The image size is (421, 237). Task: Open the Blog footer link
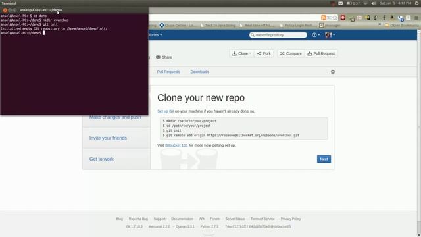coord(120,219)
